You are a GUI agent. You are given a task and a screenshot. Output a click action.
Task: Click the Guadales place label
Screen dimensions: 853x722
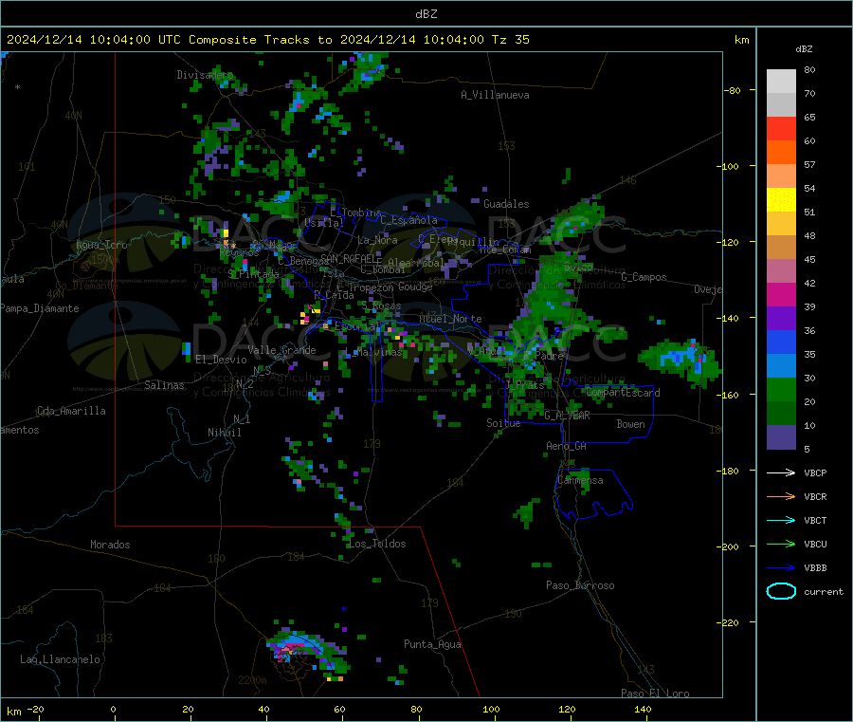pyautogui.click(x=506, y=204)
